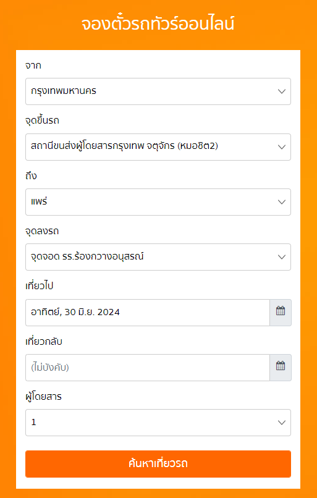Viewport: 317px width, 498px height.
Task: Click the จองตั๋วรถทัวร์ออนไลน์ page heading
Action: (158, 25)
